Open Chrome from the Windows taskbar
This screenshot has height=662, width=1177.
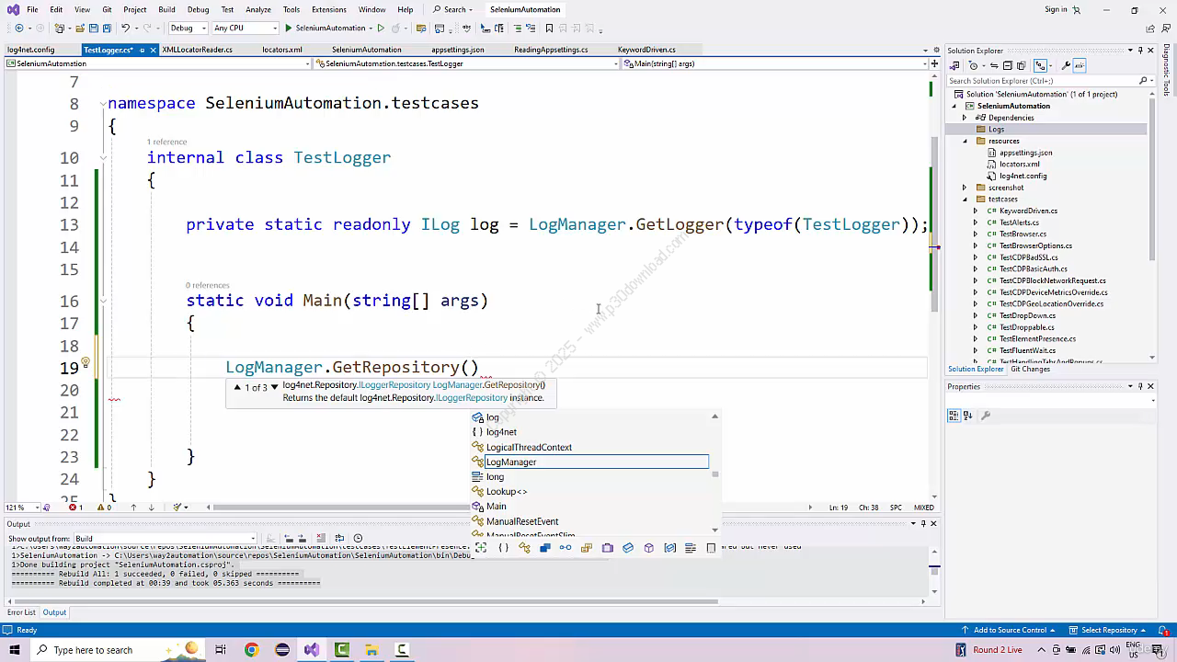click(x=251, y=650)
